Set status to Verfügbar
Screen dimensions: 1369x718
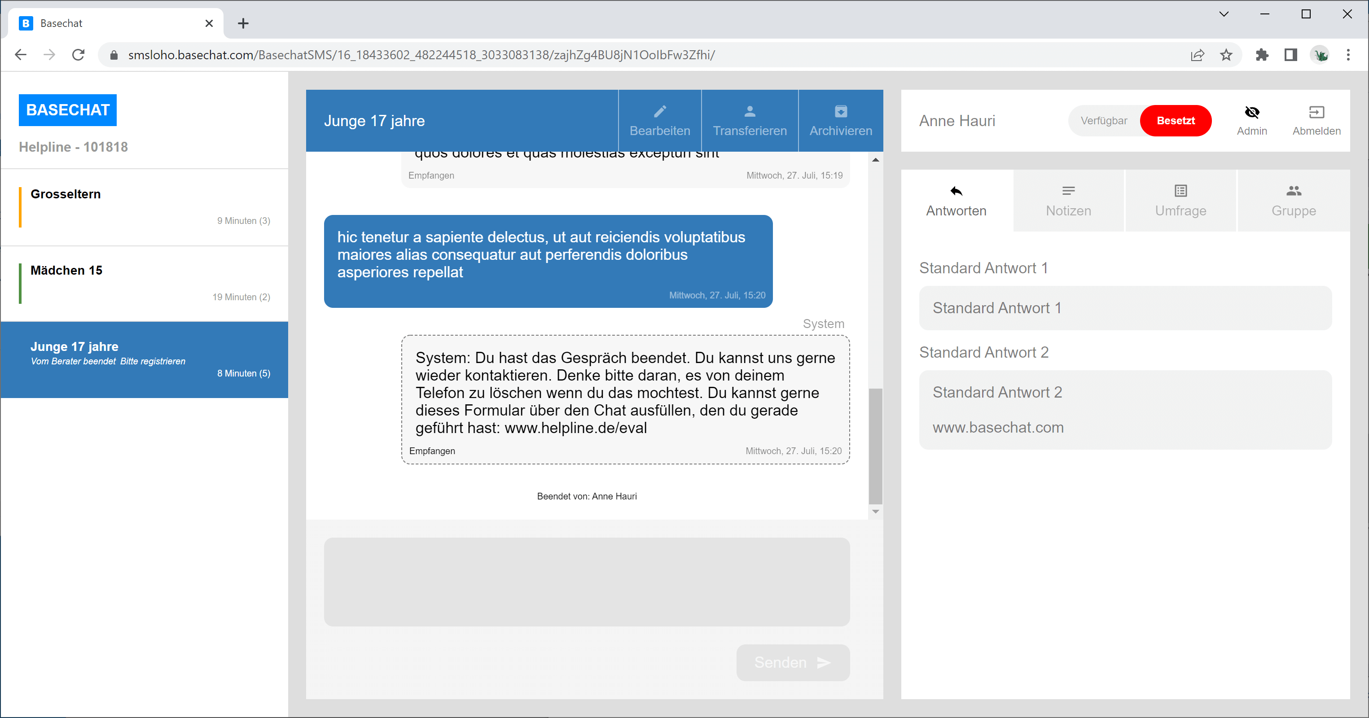(1103, 121)
